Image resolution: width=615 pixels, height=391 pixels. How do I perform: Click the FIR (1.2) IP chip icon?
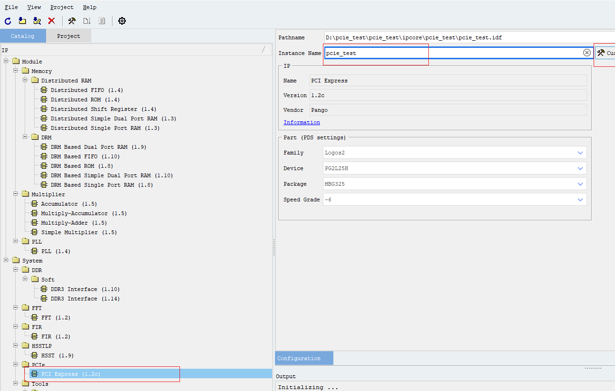(35, 336)
